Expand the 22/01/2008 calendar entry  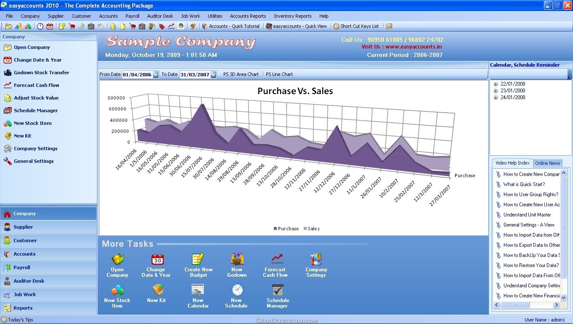(495, 84)
